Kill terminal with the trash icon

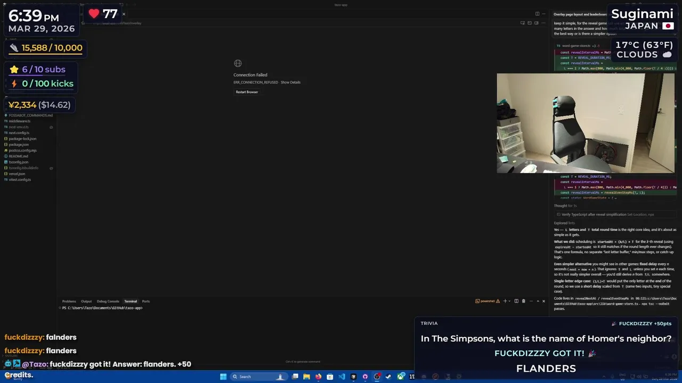tap(523, 301)
